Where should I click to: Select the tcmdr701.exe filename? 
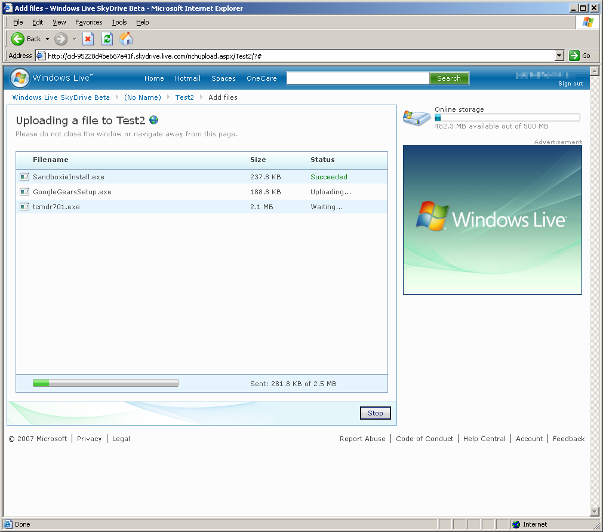point(56,207)
